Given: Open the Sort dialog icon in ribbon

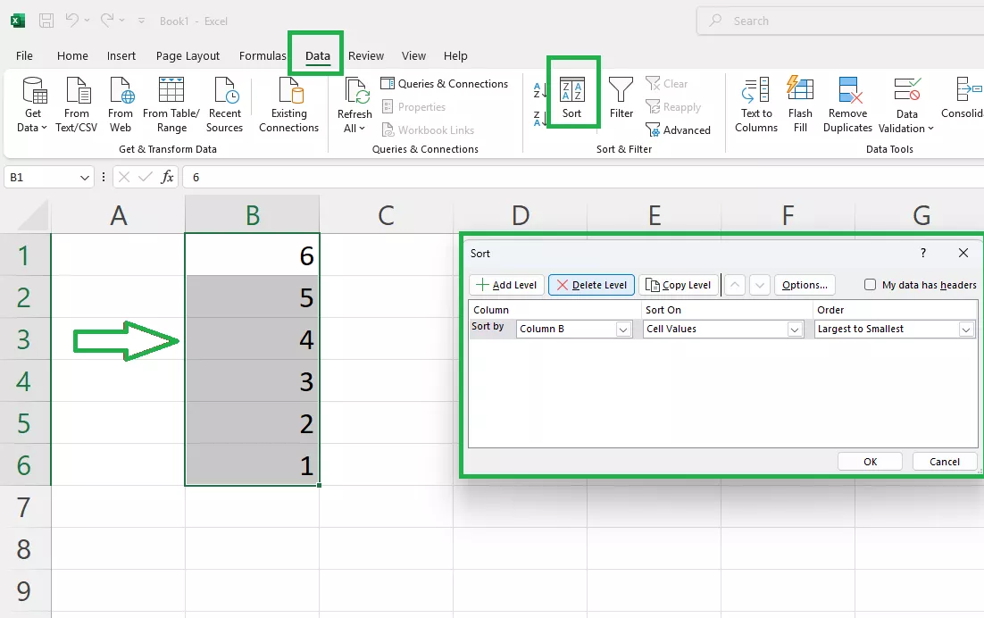Looking at the screenshot, I should (x=571, y=97).
